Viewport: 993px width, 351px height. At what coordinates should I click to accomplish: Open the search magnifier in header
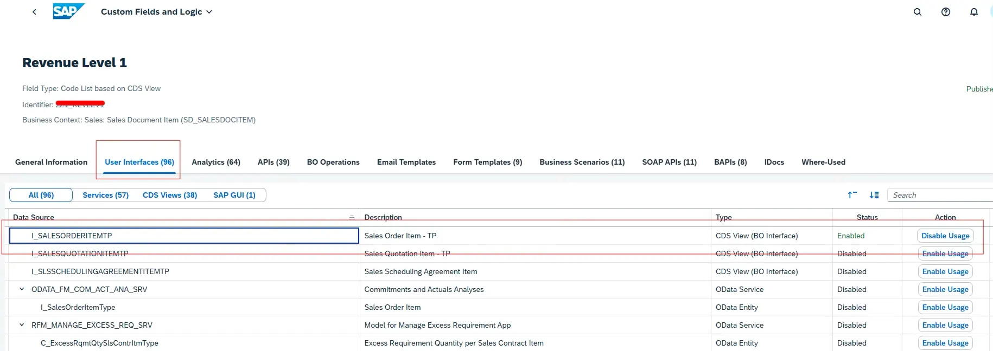pyautogui.click(x=918, y=12)
